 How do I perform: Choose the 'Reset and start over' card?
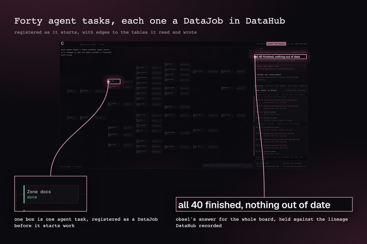(280, 68)
